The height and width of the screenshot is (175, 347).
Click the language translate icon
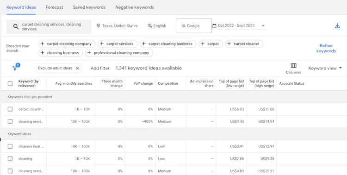[x=150, y=26]
